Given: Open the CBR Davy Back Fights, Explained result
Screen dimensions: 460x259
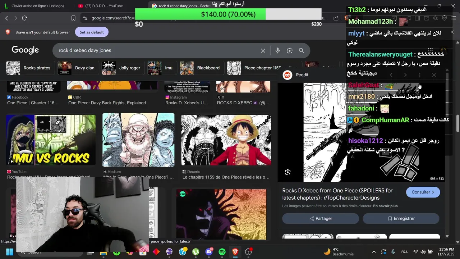Looking at the screenshot, I should tap(107, 103).
